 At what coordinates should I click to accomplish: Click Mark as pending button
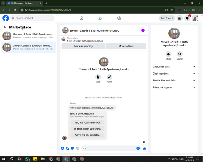click(x=83, y=46)
